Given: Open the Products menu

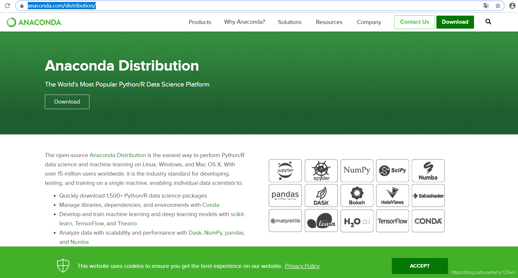Looking at the screenshot, I should click(x=200, y=22).
